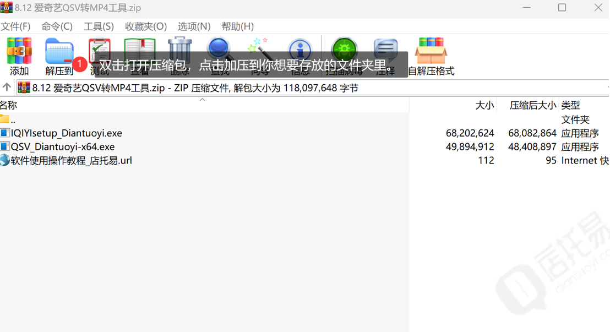Screen dimensions: 610x332
Task: Maximize the WinRAR window
Action: 562,7
